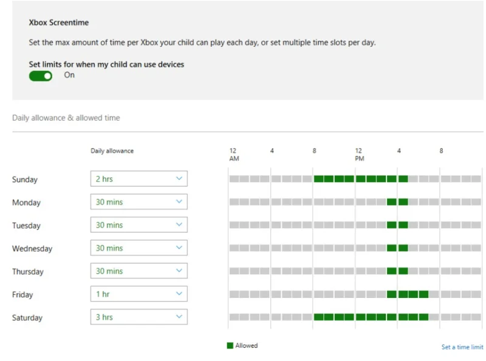Image resolution: width=486 pixels, height=361 pixels.
Task: Click the Daily allowance & allowed time heading
Action: pos(66,118)
